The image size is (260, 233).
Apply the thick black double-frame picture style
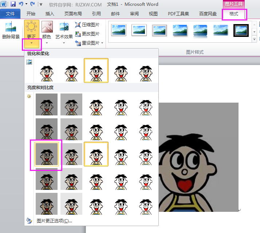click(x=241, y=30)
